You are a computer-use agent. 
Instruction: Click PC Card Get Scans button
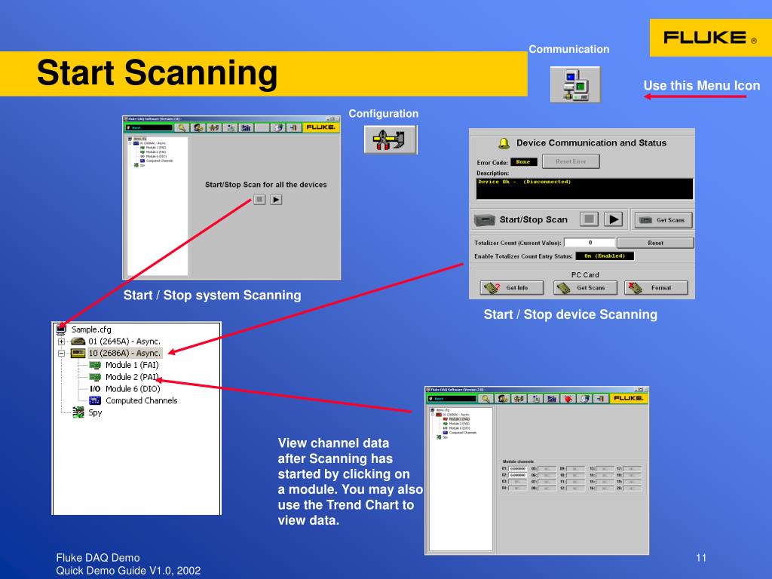[585, 287]
